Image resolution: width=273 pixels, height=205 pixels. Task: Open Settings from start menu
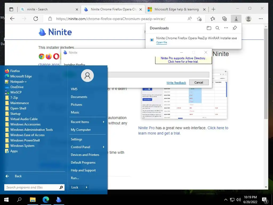point(77,139)
